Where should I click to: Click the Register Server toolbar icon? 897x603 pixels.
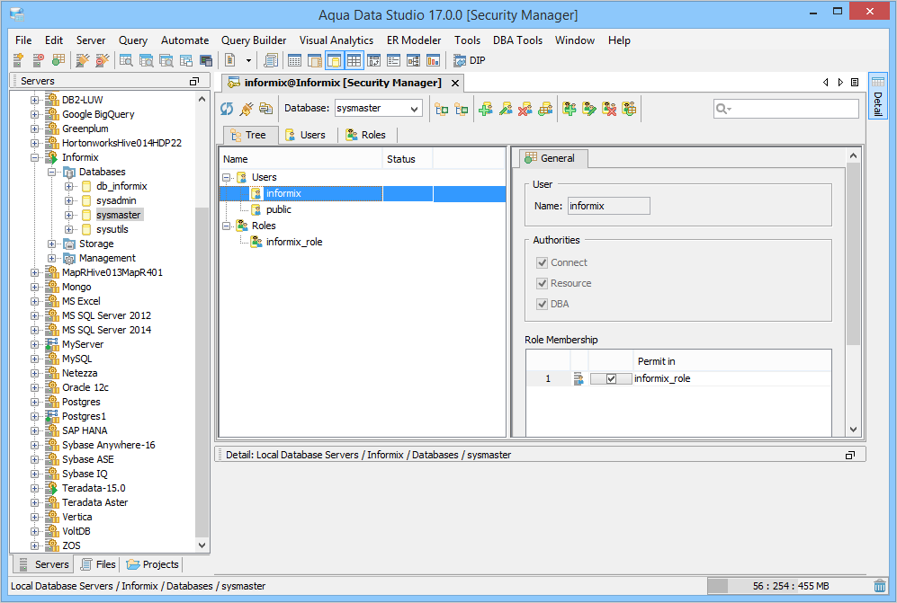click(x=18, y=60)
